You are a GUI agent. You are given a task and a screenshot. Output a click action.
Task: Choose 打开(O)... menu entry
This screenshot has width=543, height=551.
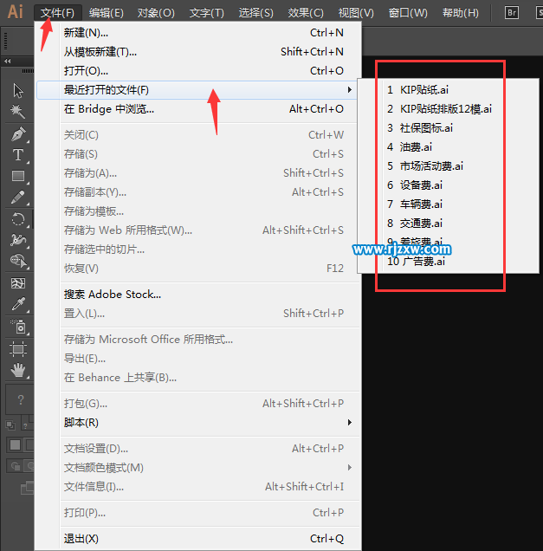[x=198, y=71]
